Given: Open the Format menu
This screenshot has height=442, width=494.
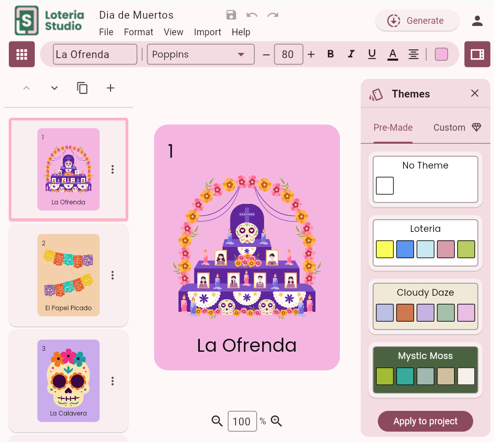Looking at the screenshot, I should click(138, 32).
